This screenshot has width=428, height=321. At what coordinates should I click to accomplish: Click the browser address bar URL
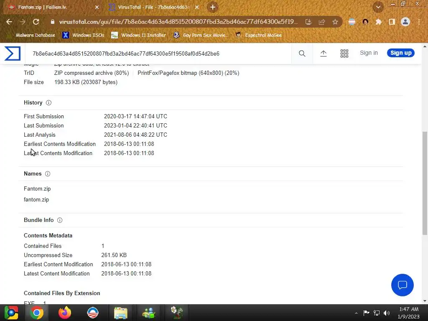point(178,22)
